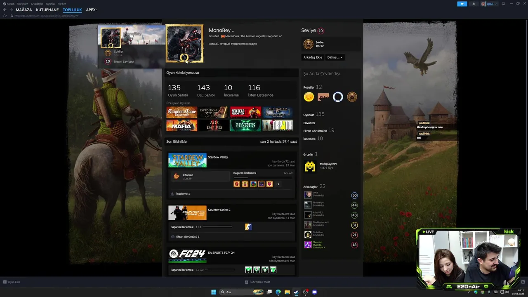Go back with the left arrow
The height and width of the screenshot is (297, 528).
5,9
